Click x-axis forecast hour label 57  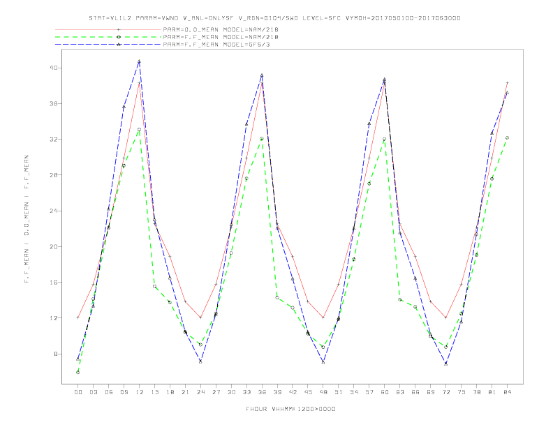point(369,392)
